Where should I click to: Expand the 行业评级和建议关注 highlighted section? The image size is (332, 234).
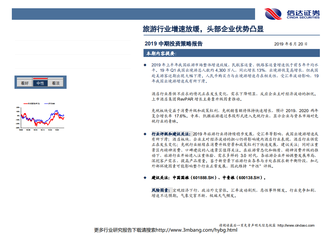(x=171, y=134)
